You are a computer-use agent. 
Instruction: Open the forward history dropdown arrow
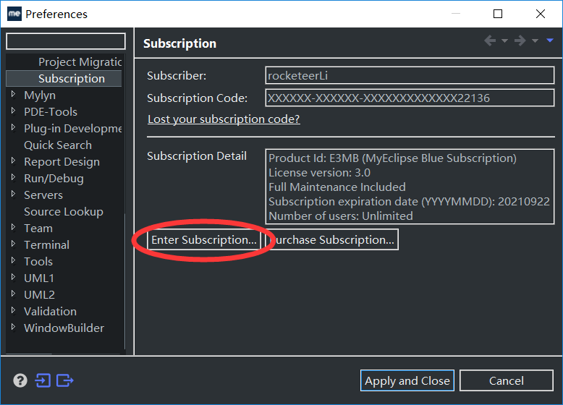tap(535, 41)
